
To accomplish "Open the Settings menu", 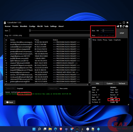I will [x=53, y=26].
